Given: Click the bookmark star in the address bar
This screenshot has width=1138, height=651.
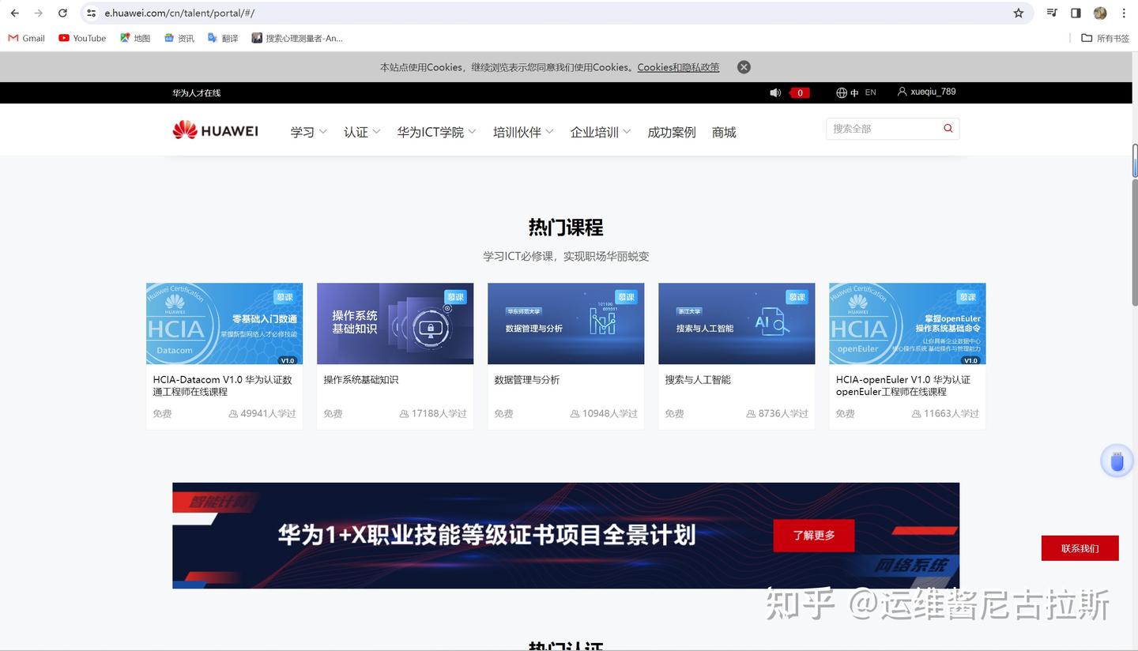Looking at the screenshot, I should [1019, 13].
